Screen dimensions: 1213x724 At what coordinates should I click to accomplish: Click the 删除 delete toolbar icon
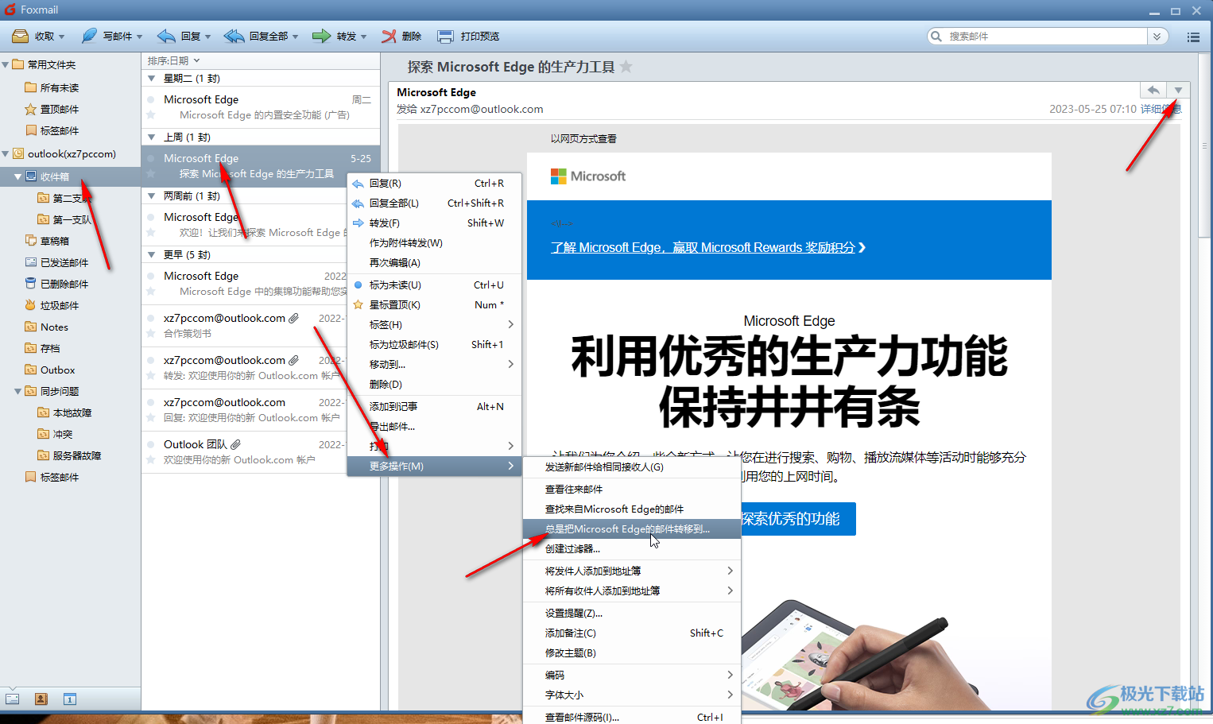point(389,36)
